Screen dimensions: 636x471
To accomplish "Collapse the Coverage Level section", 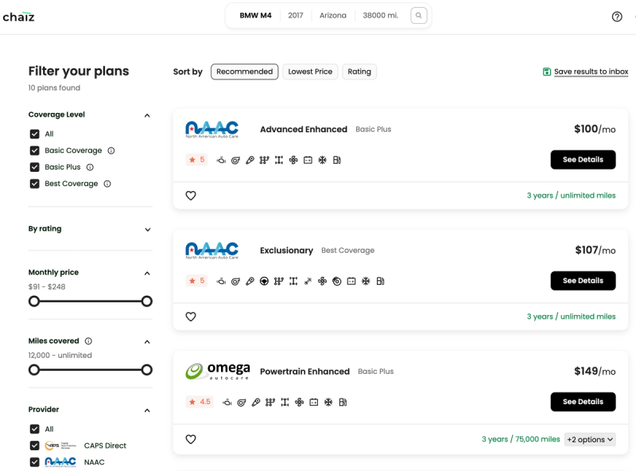I will click(x=147, y=115).
